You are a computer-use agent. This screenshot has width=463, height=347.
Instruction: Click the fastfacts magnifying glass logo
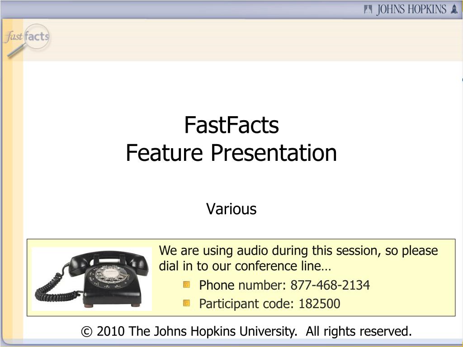tap(28, 40)
